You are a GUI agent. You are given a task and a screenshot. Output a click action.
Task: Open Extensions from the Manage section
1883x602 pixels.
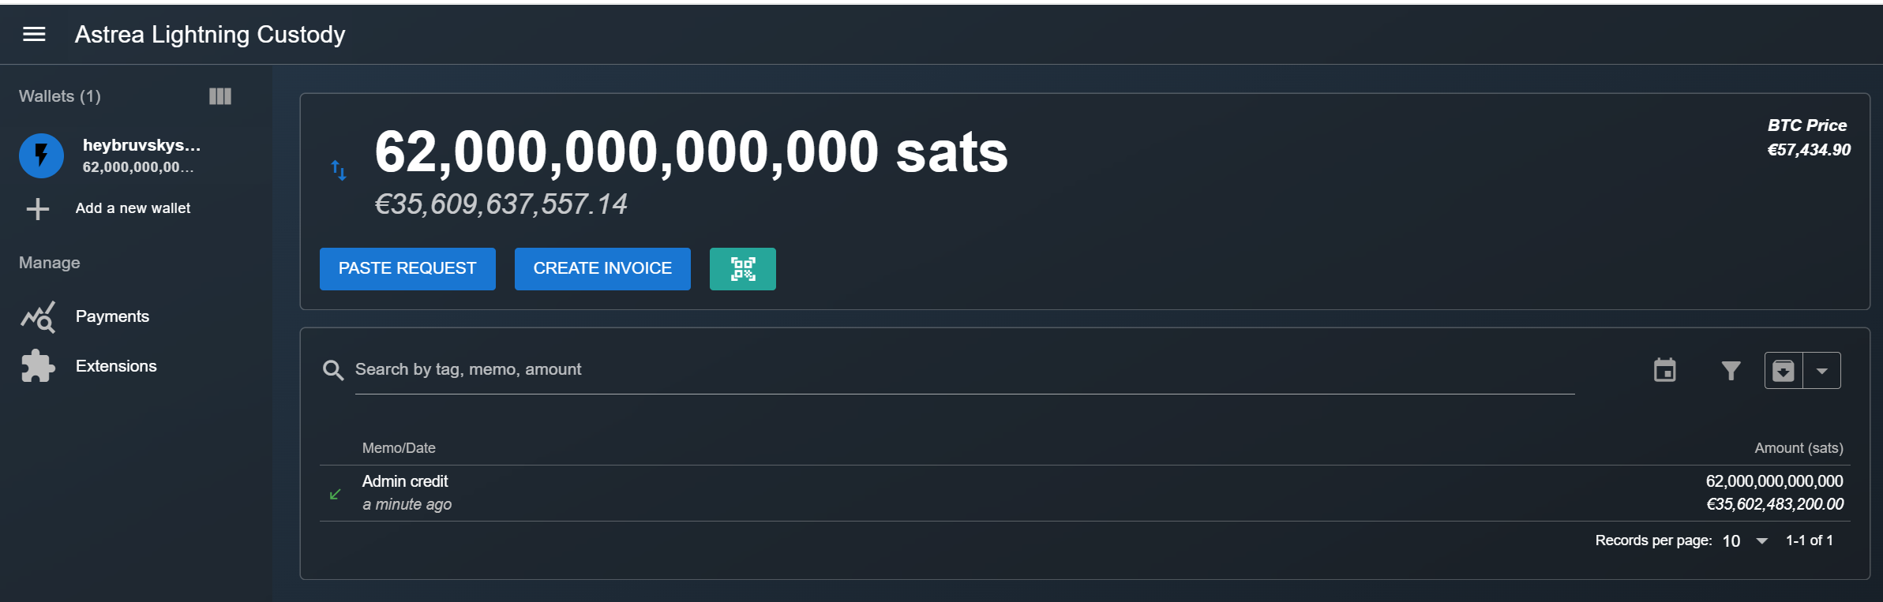point(116,366)
